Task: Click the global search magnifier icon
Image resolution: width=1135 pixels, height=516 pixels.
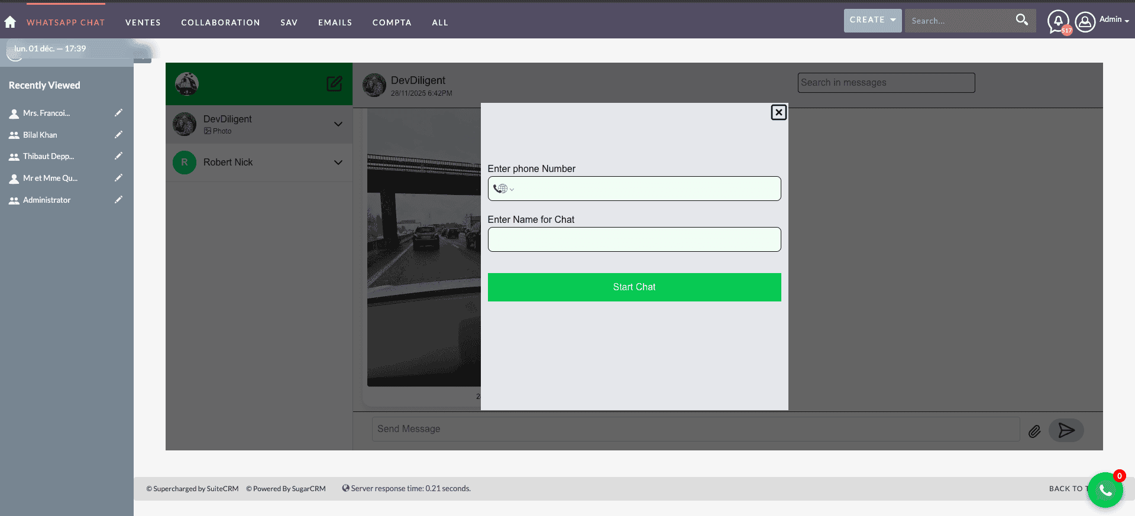Action: point(1021,20)
